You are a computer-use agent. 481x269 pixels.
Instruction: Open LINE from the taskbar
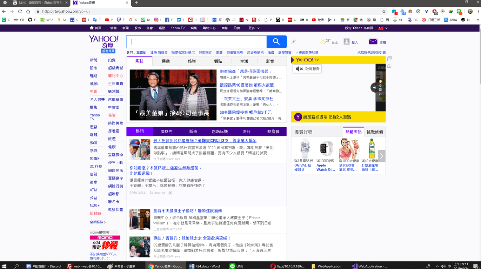pyautogui.click(x=236, y=266)
